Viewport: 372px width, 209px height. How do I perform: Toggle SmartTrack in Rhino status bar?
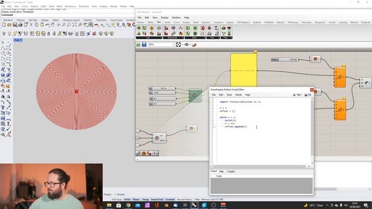(x=157, y=200)
